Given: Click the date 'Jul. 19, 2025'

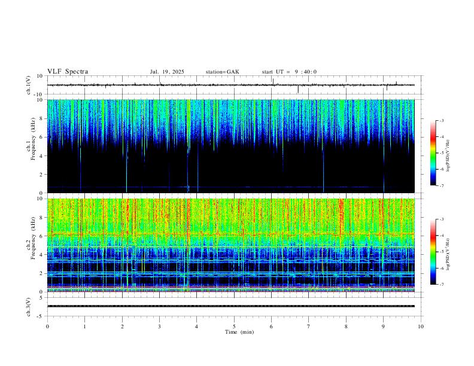Looking at the screenshot, I should [167, 72].
